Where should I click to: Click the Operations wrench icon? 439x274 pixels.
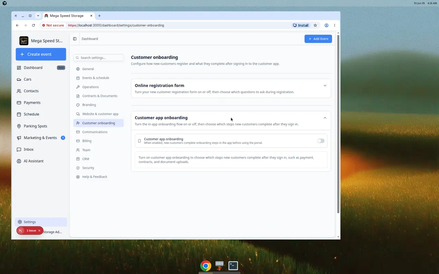tap(78, 87)
